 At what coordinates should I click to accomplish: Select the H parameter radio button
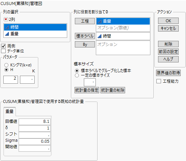pos(6,70)
